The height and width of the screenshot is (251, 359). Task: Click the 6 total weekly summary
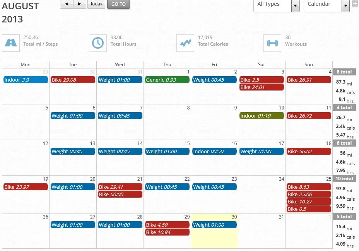click(x=344, y=143)
